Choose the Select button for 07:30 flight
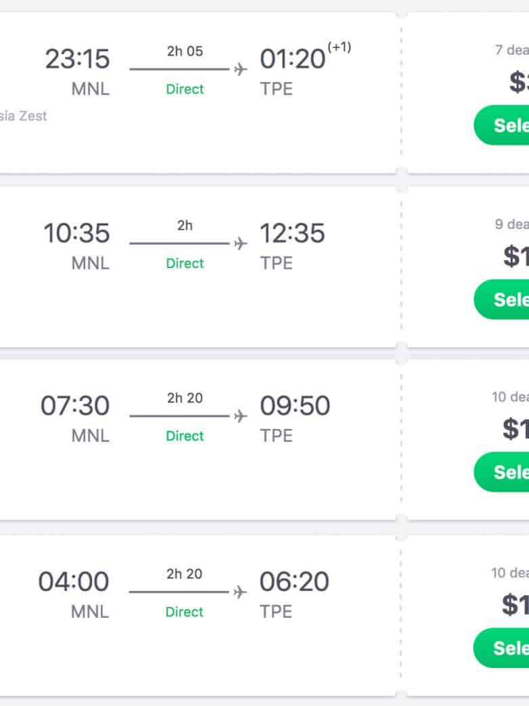Viewport: 529px width, 706px height. click(502, 472)
